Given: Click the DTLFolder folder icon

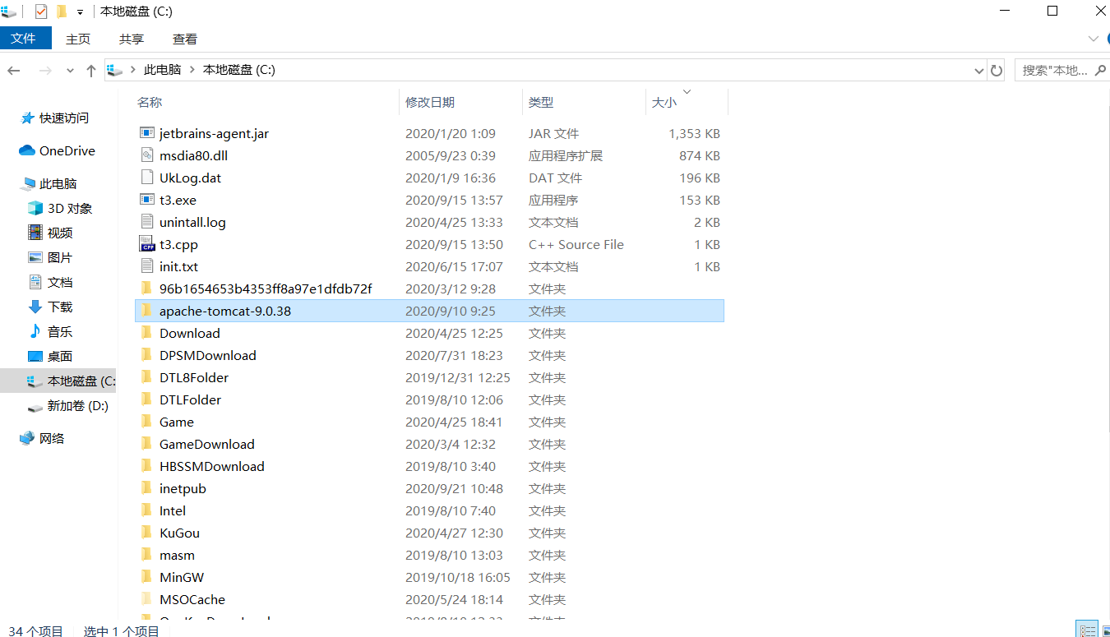Looking at the screenshot, I should coord(147,399).
